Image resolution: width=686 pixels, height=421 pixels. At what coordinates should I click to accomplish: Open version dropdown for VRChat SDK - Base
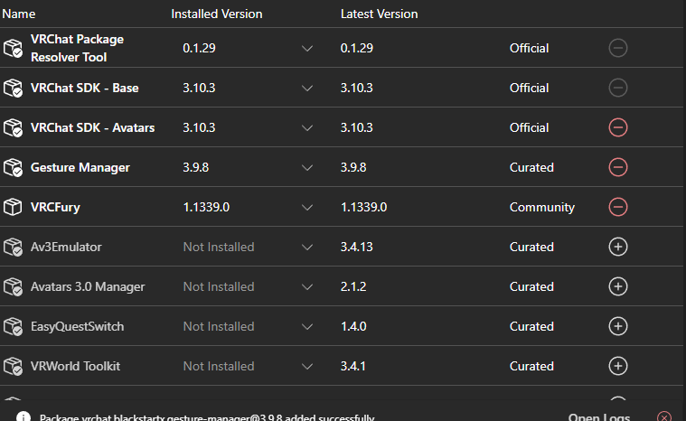coord(307,89)
